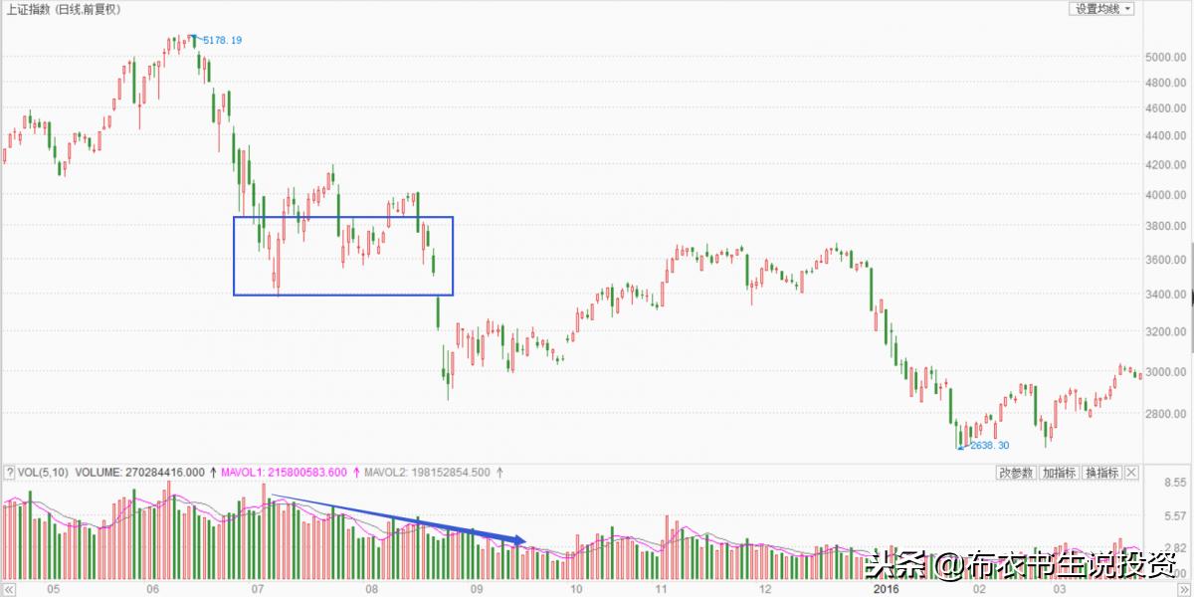Screen dimensions: 1194x597
Task: Click the 改参数 button
Action: coord(1015,473)
